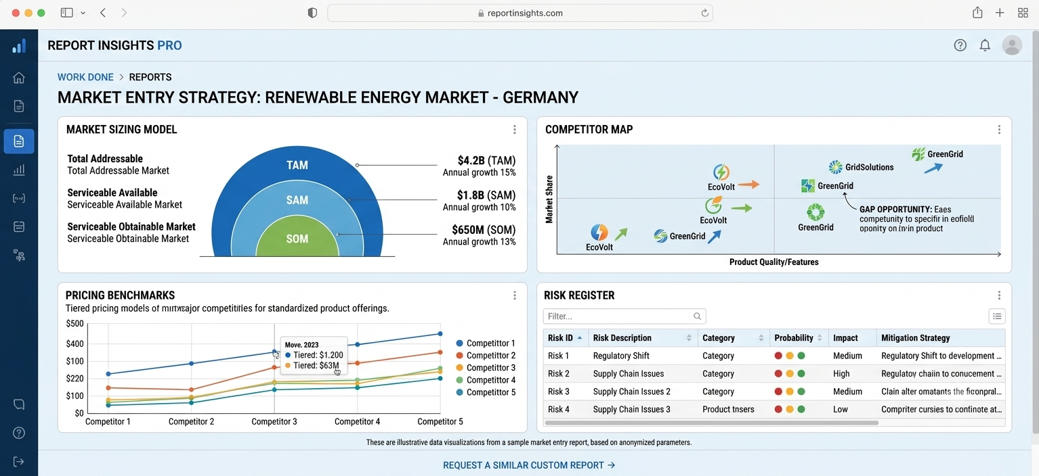Screen dimensions: 1039x476
Task: Click the integrations icon above the sidebar gap
Action: tap(19, 255)
